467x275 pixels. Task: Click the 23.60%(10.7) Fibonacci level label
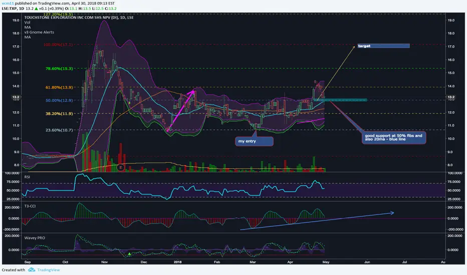59,130
